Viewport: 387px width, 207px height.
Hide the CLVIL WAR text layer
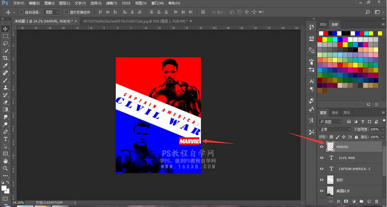click(322, 158)
